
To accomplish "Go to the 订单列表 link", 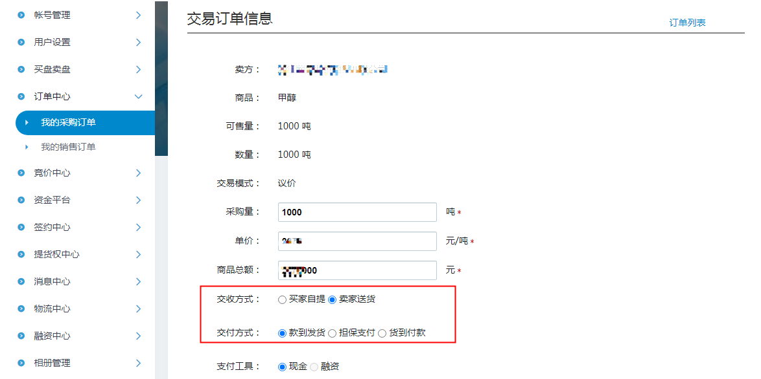I will (687, 23).
